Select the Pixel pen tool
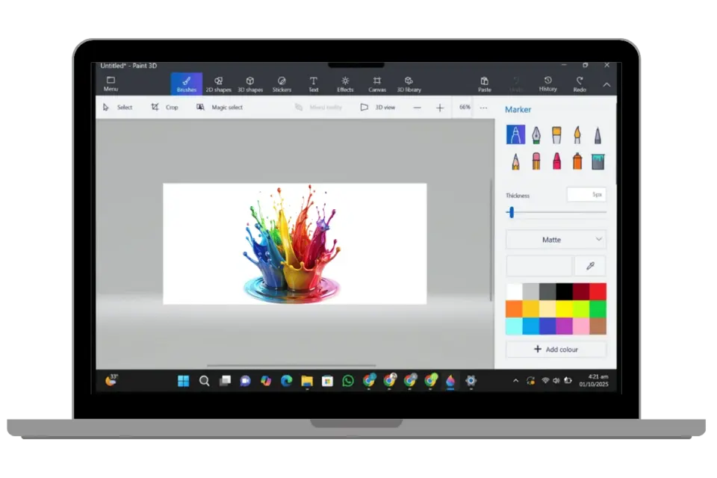This screenshot has width=717, height=478. [598, 134]
